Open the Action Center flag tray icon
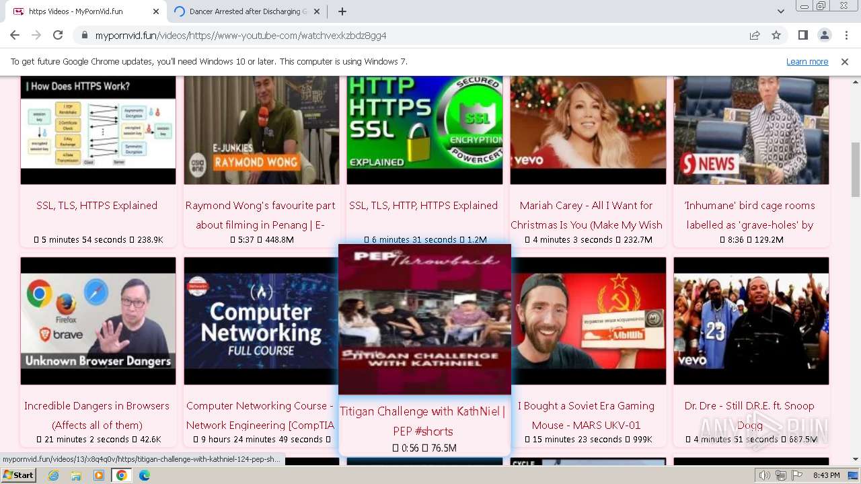This screenshot has height=484, width=861. [796, 475]
